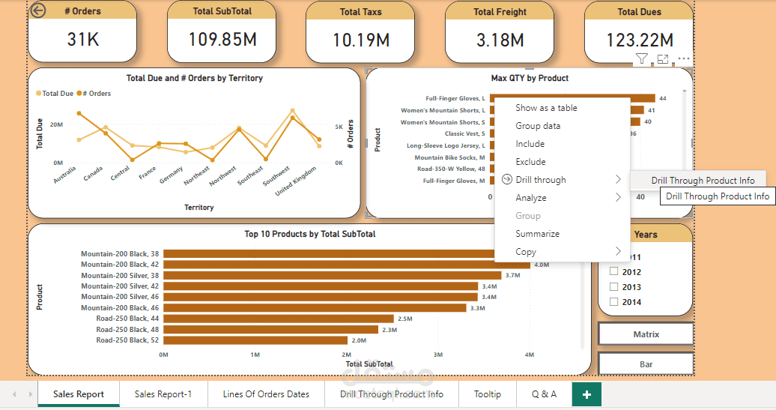Go to previous page tabs arrow
This screenshot has height=410, width=776.
pos(14,394)
